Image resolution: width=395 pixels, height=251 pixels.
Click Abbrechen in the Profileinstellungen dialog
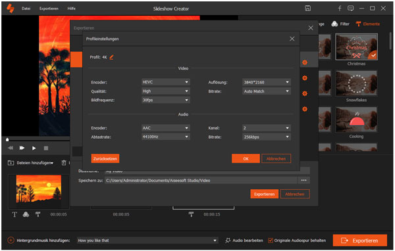coord(276,159)
